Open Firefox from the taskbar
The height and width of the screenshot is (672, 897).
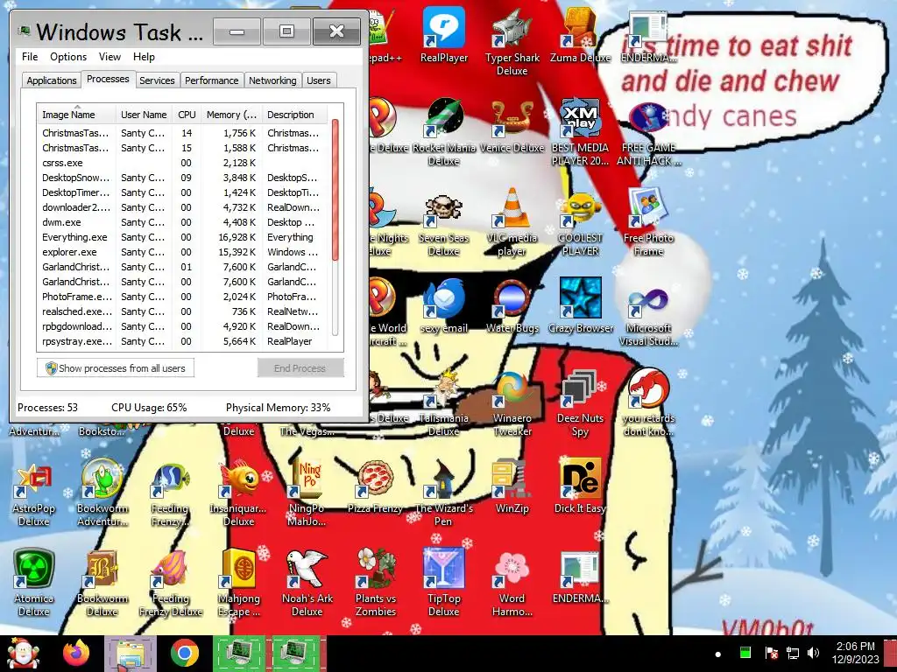[x=75, y=653]
